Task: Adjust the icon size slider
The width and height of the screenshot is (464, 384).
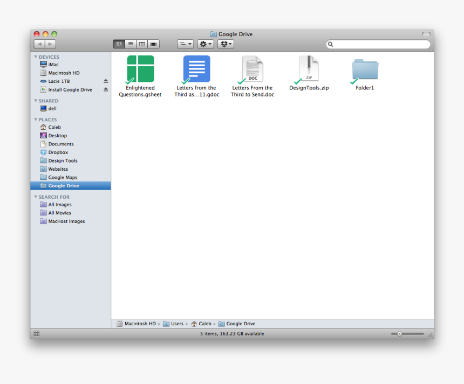Action: (x=400, y=333)
